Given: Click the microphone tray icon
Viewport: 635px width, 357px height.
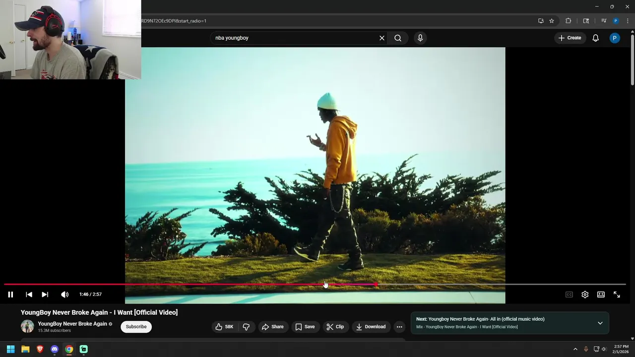Looking at the screenshot, I should point(586,349).
